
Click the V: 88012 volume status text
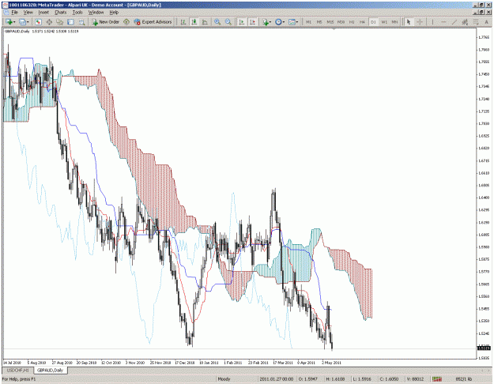tap(415, 379)
